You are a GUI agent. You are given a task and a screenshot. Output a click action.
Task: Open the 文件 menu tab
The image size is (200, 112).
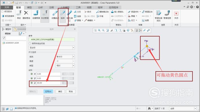point(7,7)
